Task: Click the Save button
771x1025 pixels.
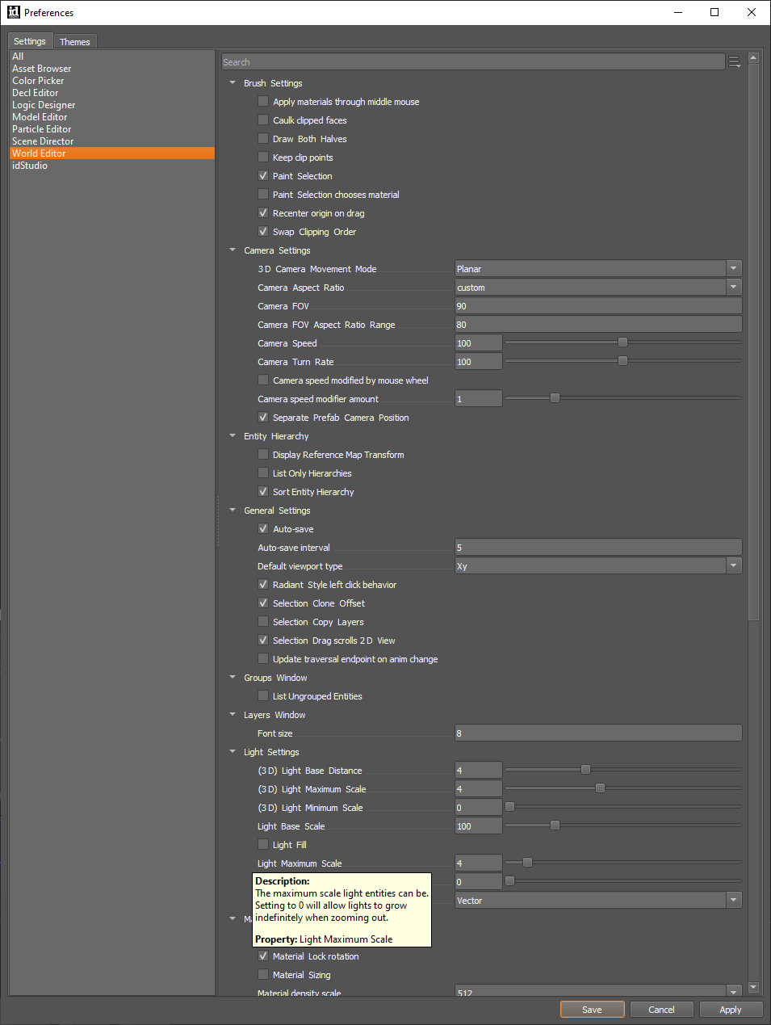Action: 592,1010
